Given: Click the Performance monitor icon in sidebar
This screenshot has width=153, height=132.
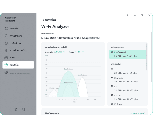Looking at the screenshot, I should [x=6, y=43].
